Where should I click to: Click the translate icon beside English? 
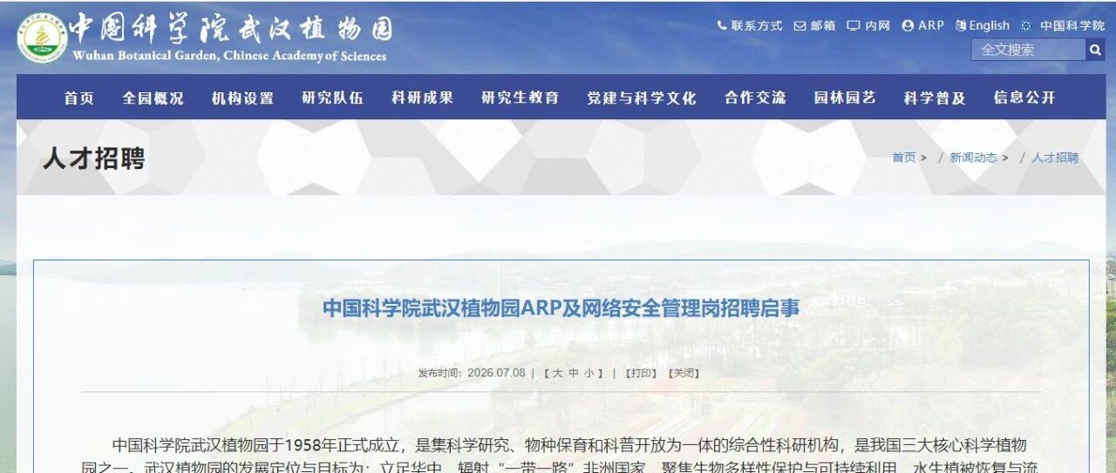coord(961,26)
